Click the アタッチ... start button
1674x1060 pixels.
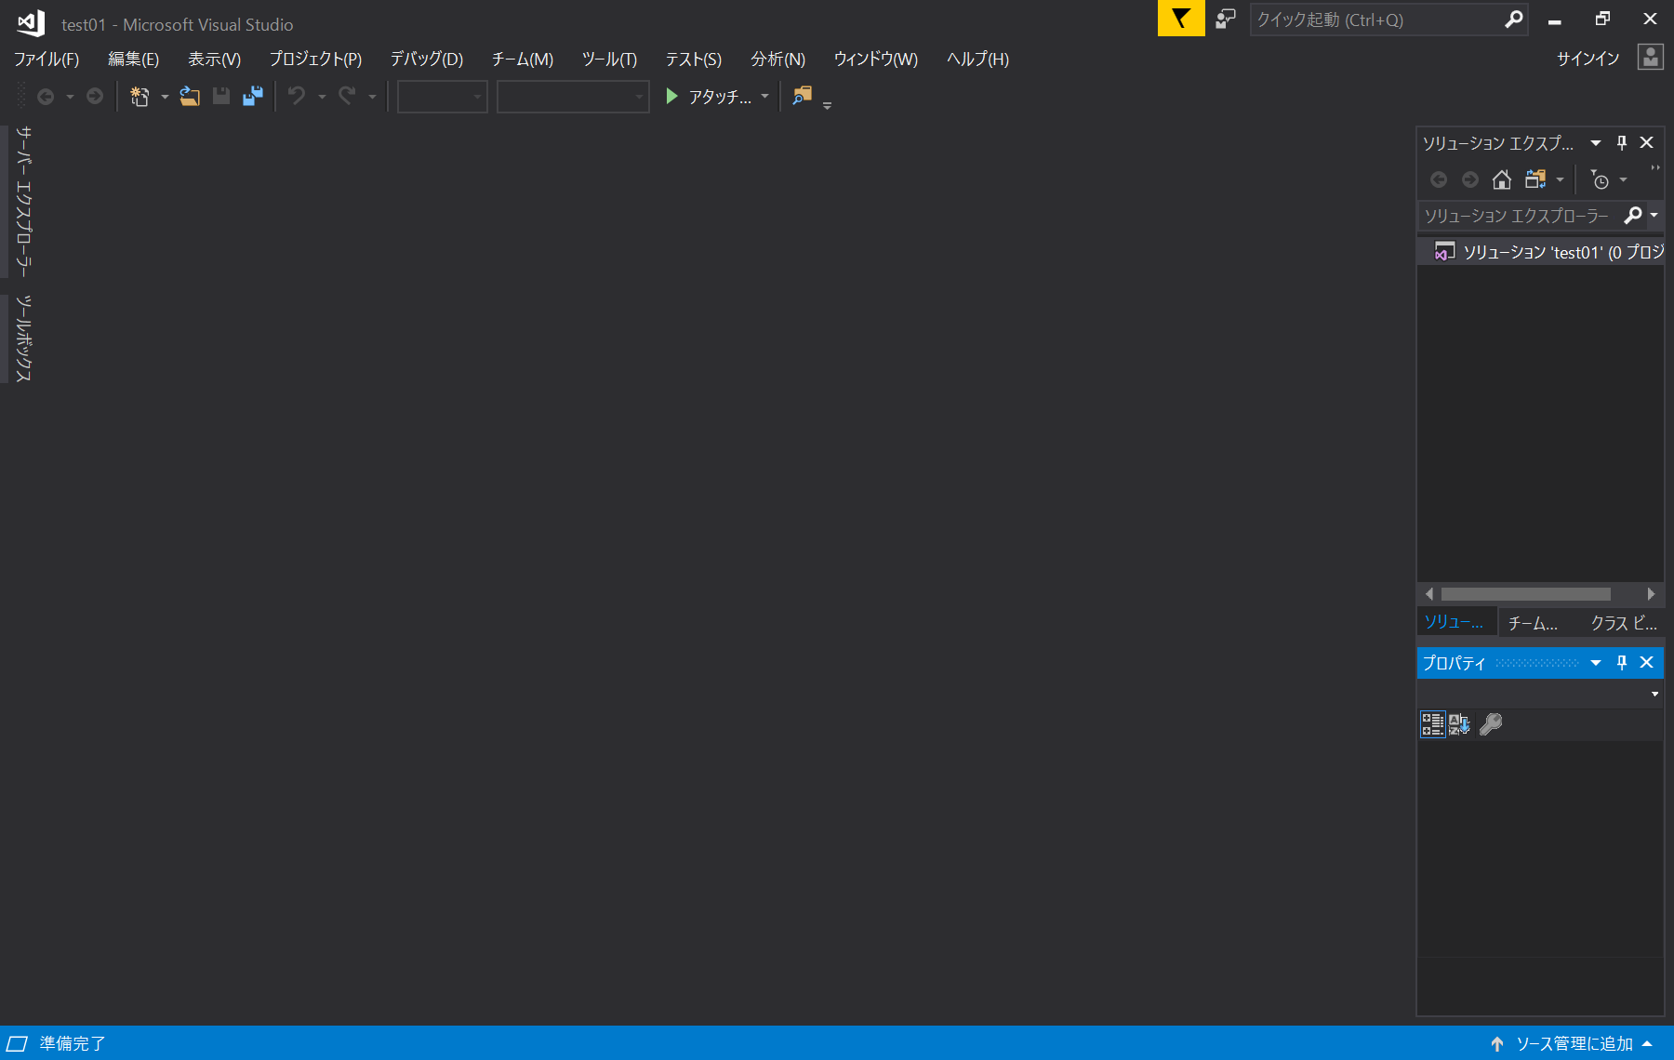click(x=710, y=97)
